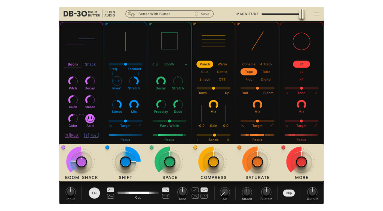
Task: Select the x2 More multiplier
Action: tap(301, 72)
